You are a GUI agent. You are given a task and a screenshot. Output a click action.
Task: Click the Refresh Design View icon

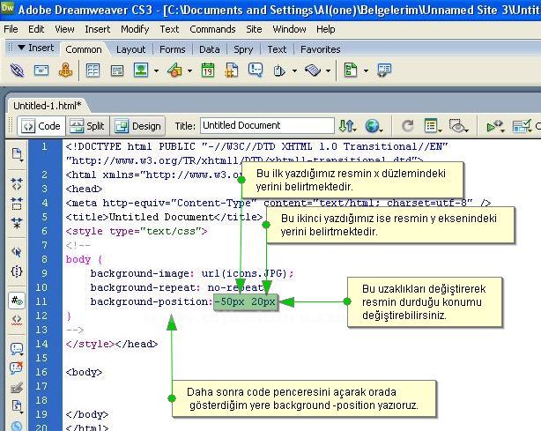click(407, 126)
